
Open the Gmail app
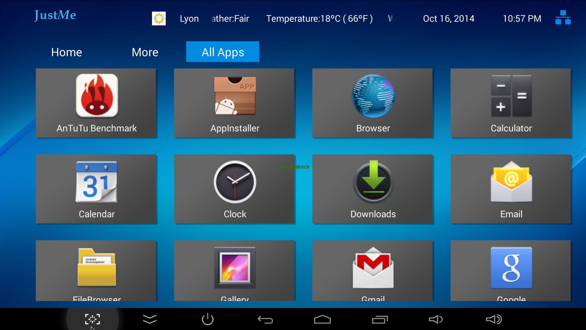[373, 270]
